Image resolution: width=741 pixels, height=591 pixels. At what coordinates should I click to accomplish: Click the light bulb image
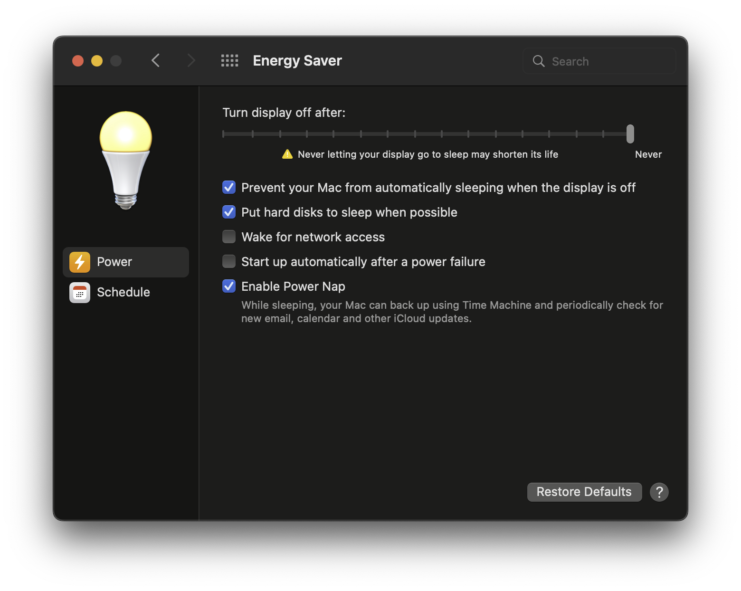coord(126,159)
